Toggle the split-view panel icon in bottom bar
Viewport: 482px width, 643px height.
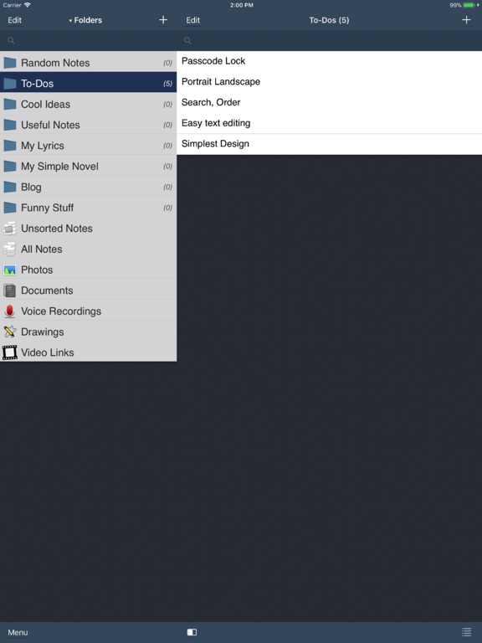[192, 632]
